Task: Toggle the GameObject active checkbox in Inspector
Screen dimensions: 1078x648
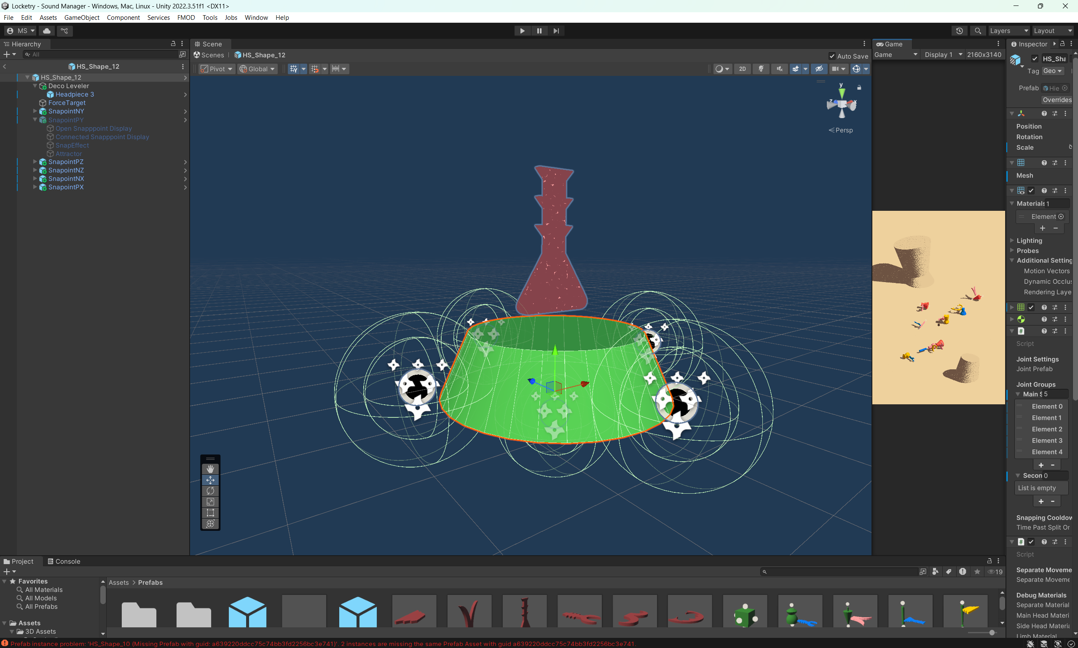Action: [1034, 59]
